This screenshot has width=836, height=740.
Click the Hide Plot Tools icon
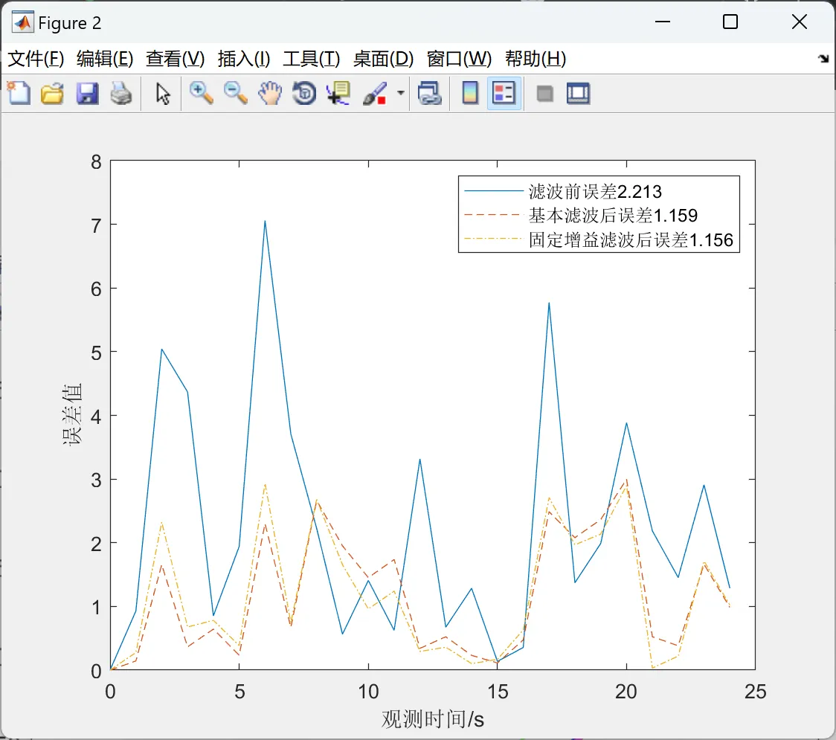[x=544, y=94]
